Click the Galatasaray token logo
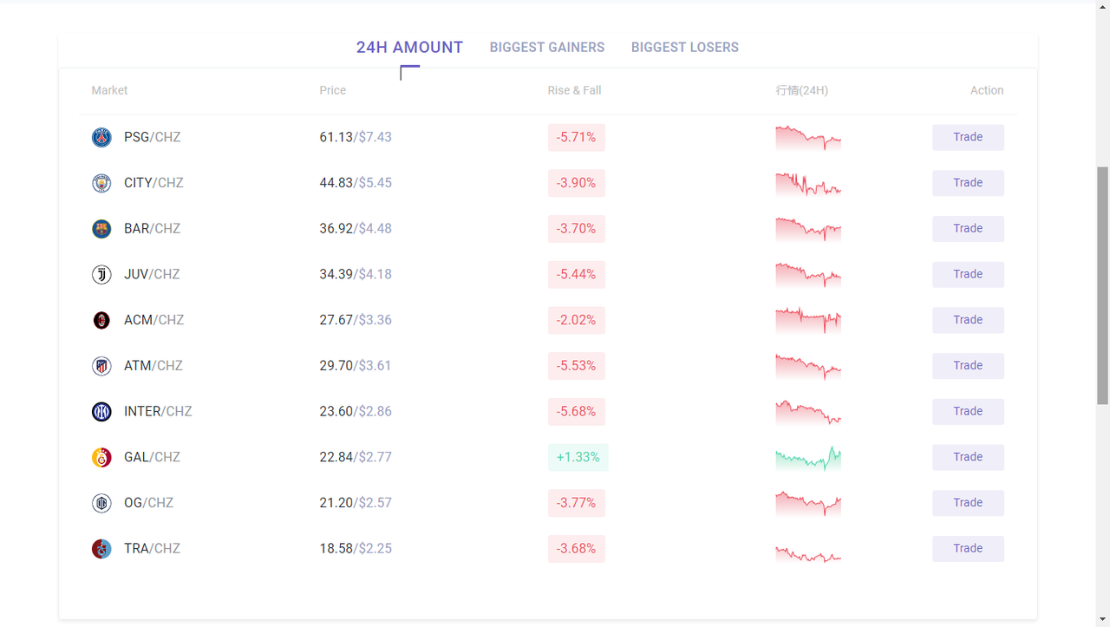Viewport: 1110px width, 627px height. (x=101, y=457)
